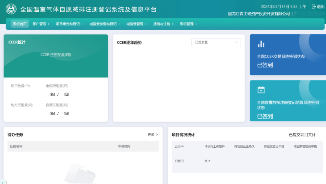Click the 待国家管理员审核 project status
The height and width of the screenshot is (184, 326).
pyautogui.click(x=305, y=146)
